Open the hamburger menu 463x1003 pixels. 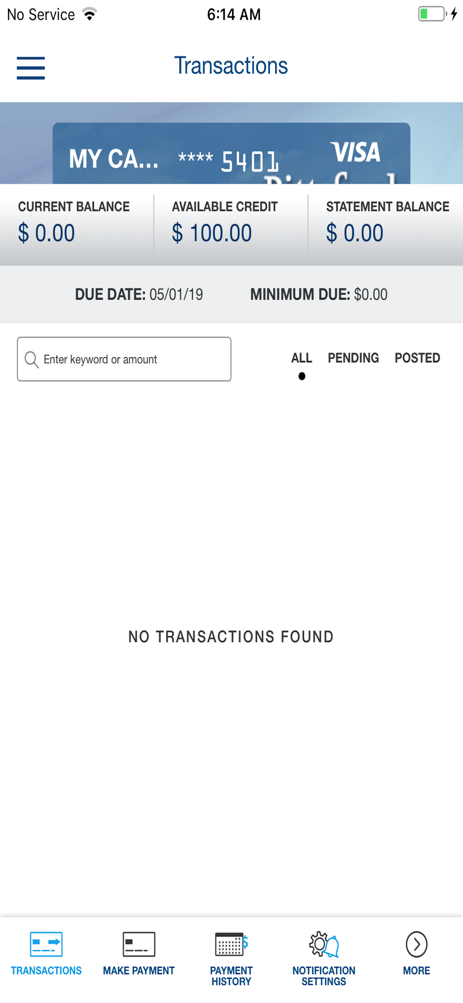click(x=31, y=68)
